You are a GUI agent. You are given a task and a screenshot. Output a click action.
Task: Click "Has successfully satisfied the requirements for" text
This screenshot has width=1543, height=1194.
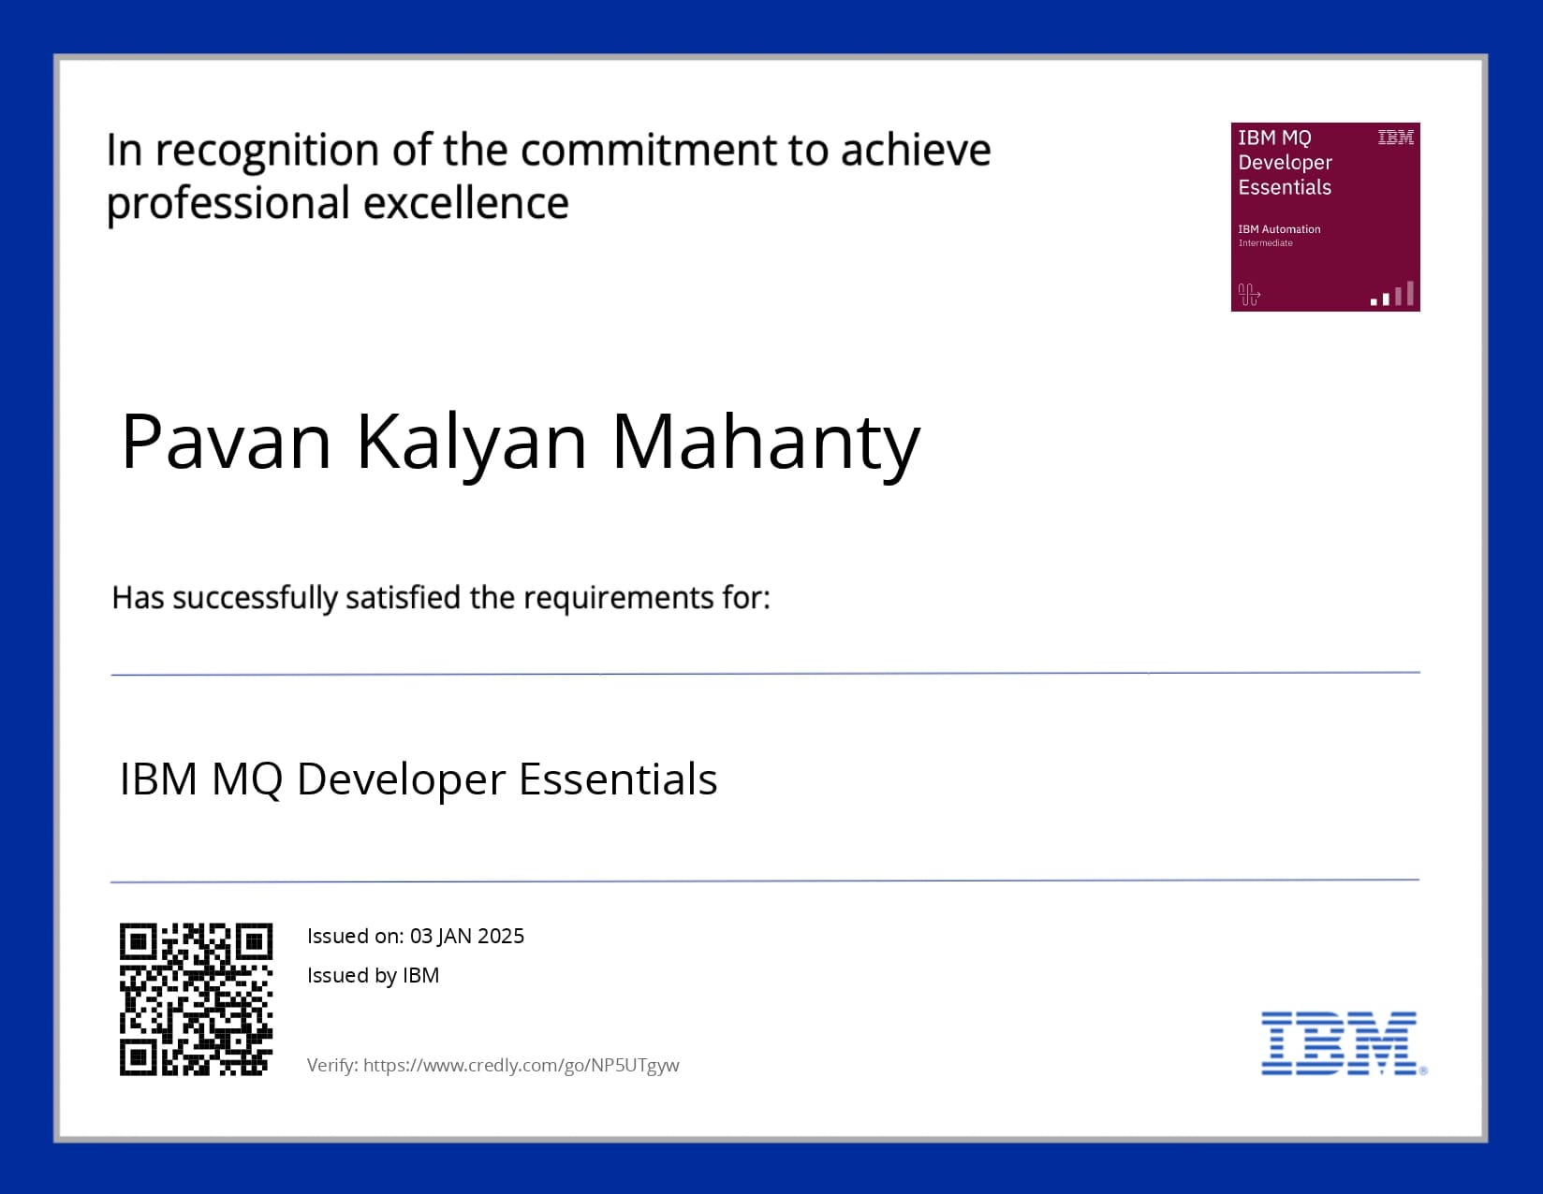click(440, 597)
